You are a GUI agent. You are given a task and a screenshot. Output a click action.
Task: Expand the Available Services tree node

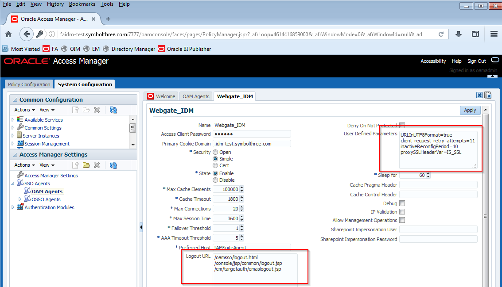pos(13,120)
